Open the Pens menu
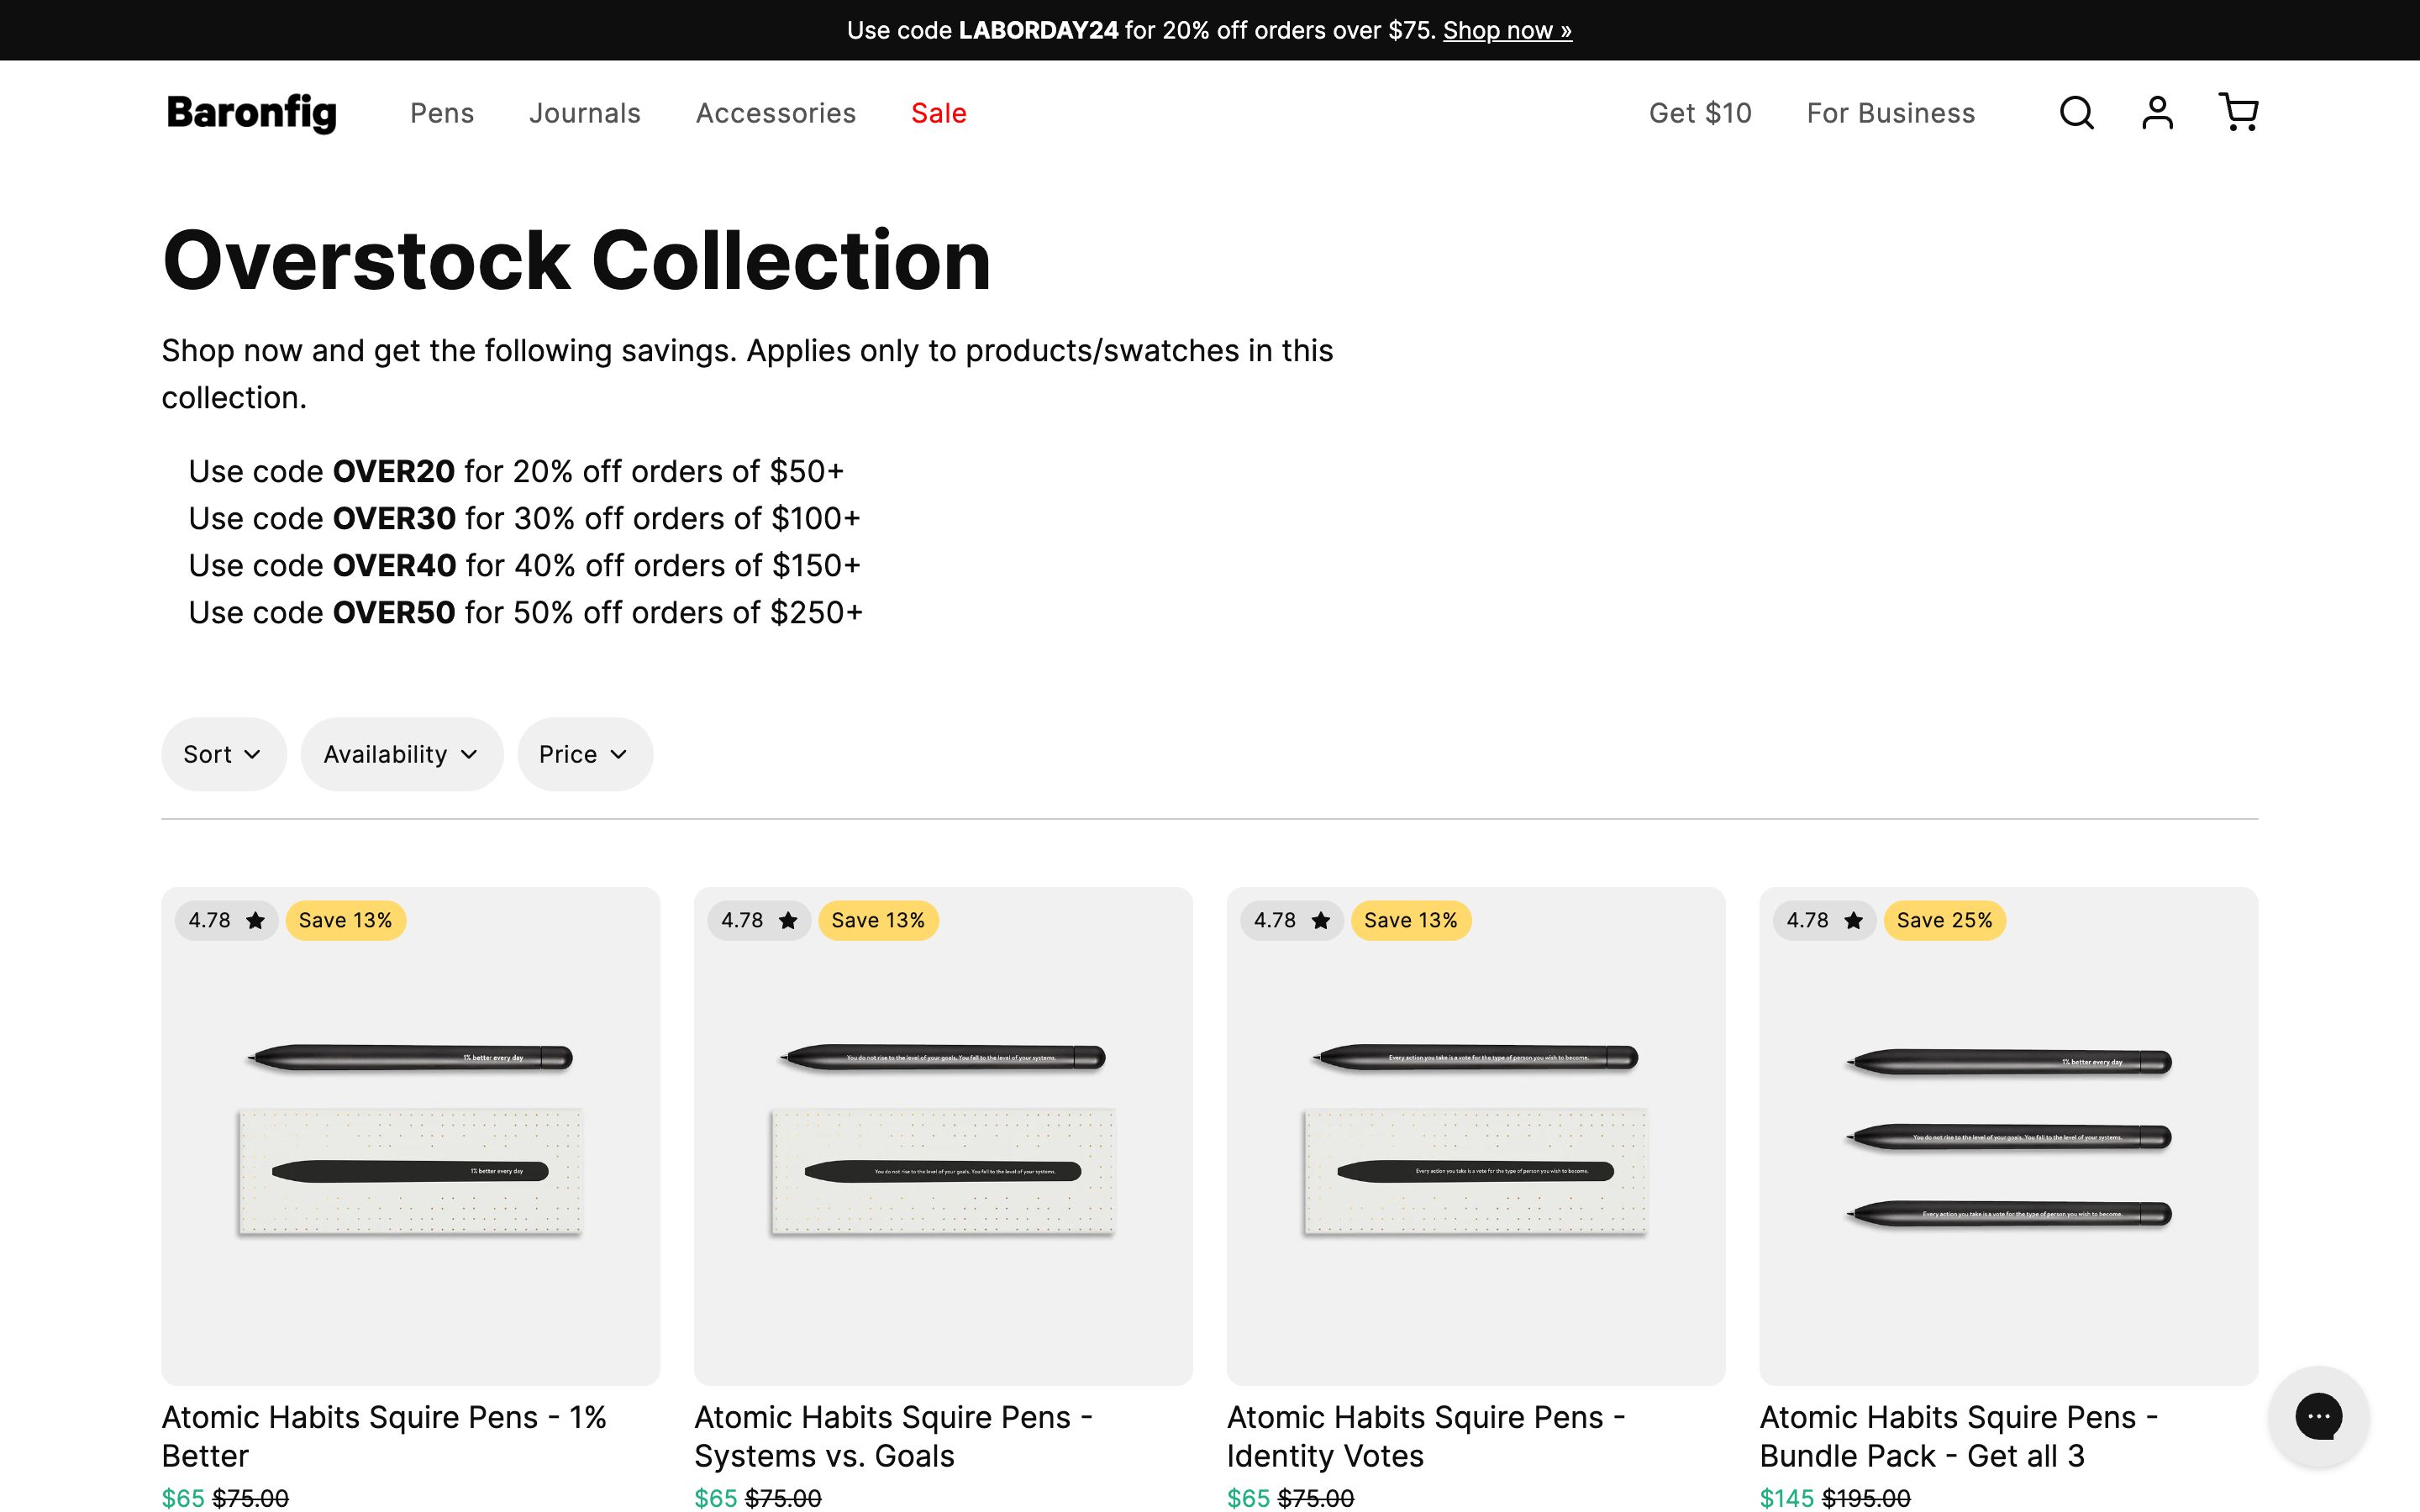 442,113
